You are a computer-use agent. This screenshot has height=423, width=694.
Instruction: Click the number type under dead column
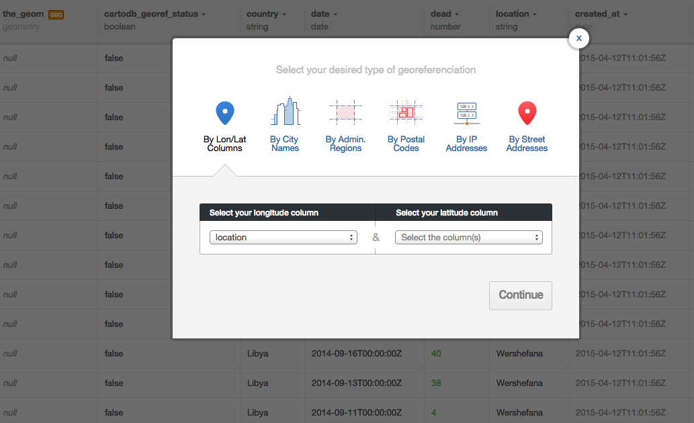pos(445,27)
